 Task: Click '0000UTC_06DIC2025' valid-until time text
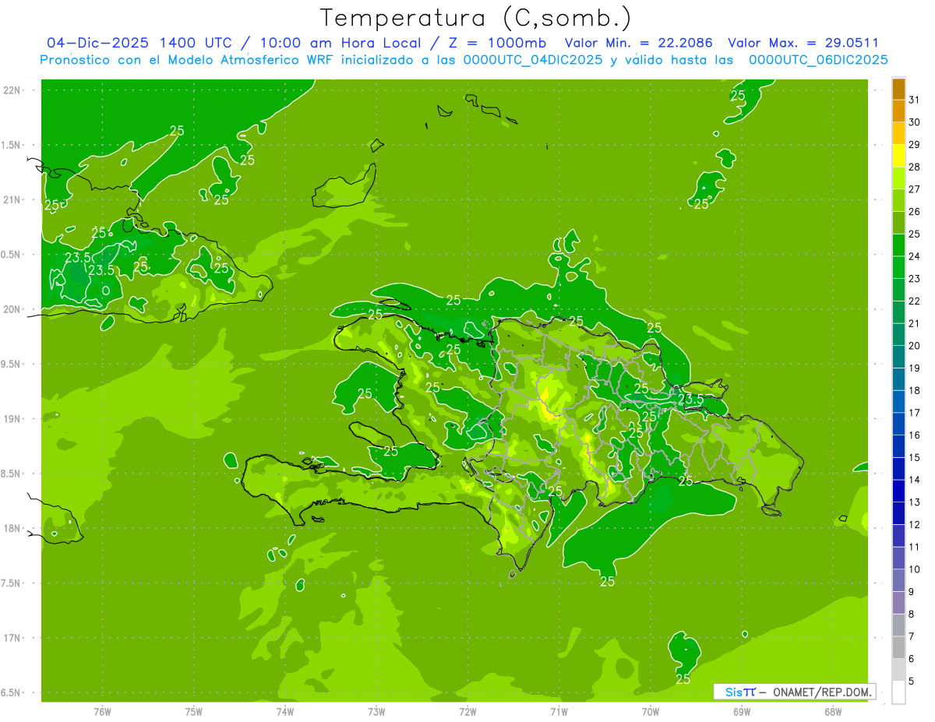pos(818,60)
